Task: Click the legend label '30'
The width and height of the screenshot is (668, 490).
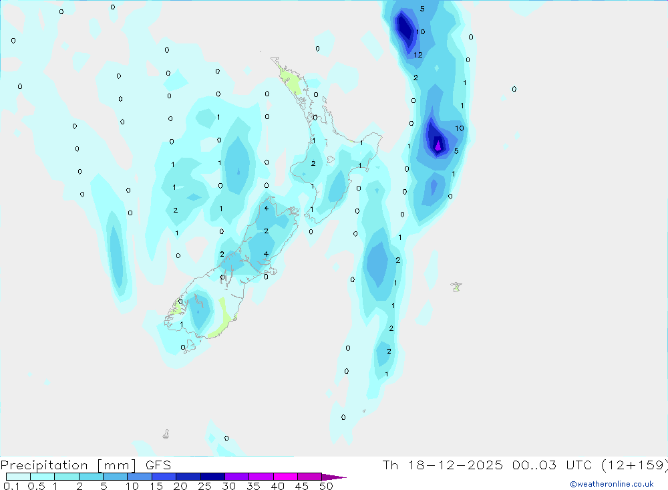Action: (x=229, y=486)
